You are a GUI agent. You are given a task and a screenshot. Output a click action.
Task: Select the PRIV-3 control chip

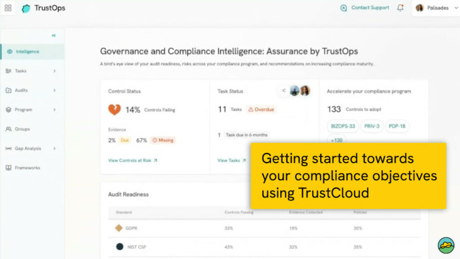(x=372, y=126)
